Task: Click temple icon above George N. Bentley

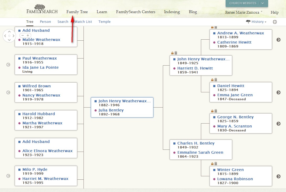Action: [x=216, y=111]
